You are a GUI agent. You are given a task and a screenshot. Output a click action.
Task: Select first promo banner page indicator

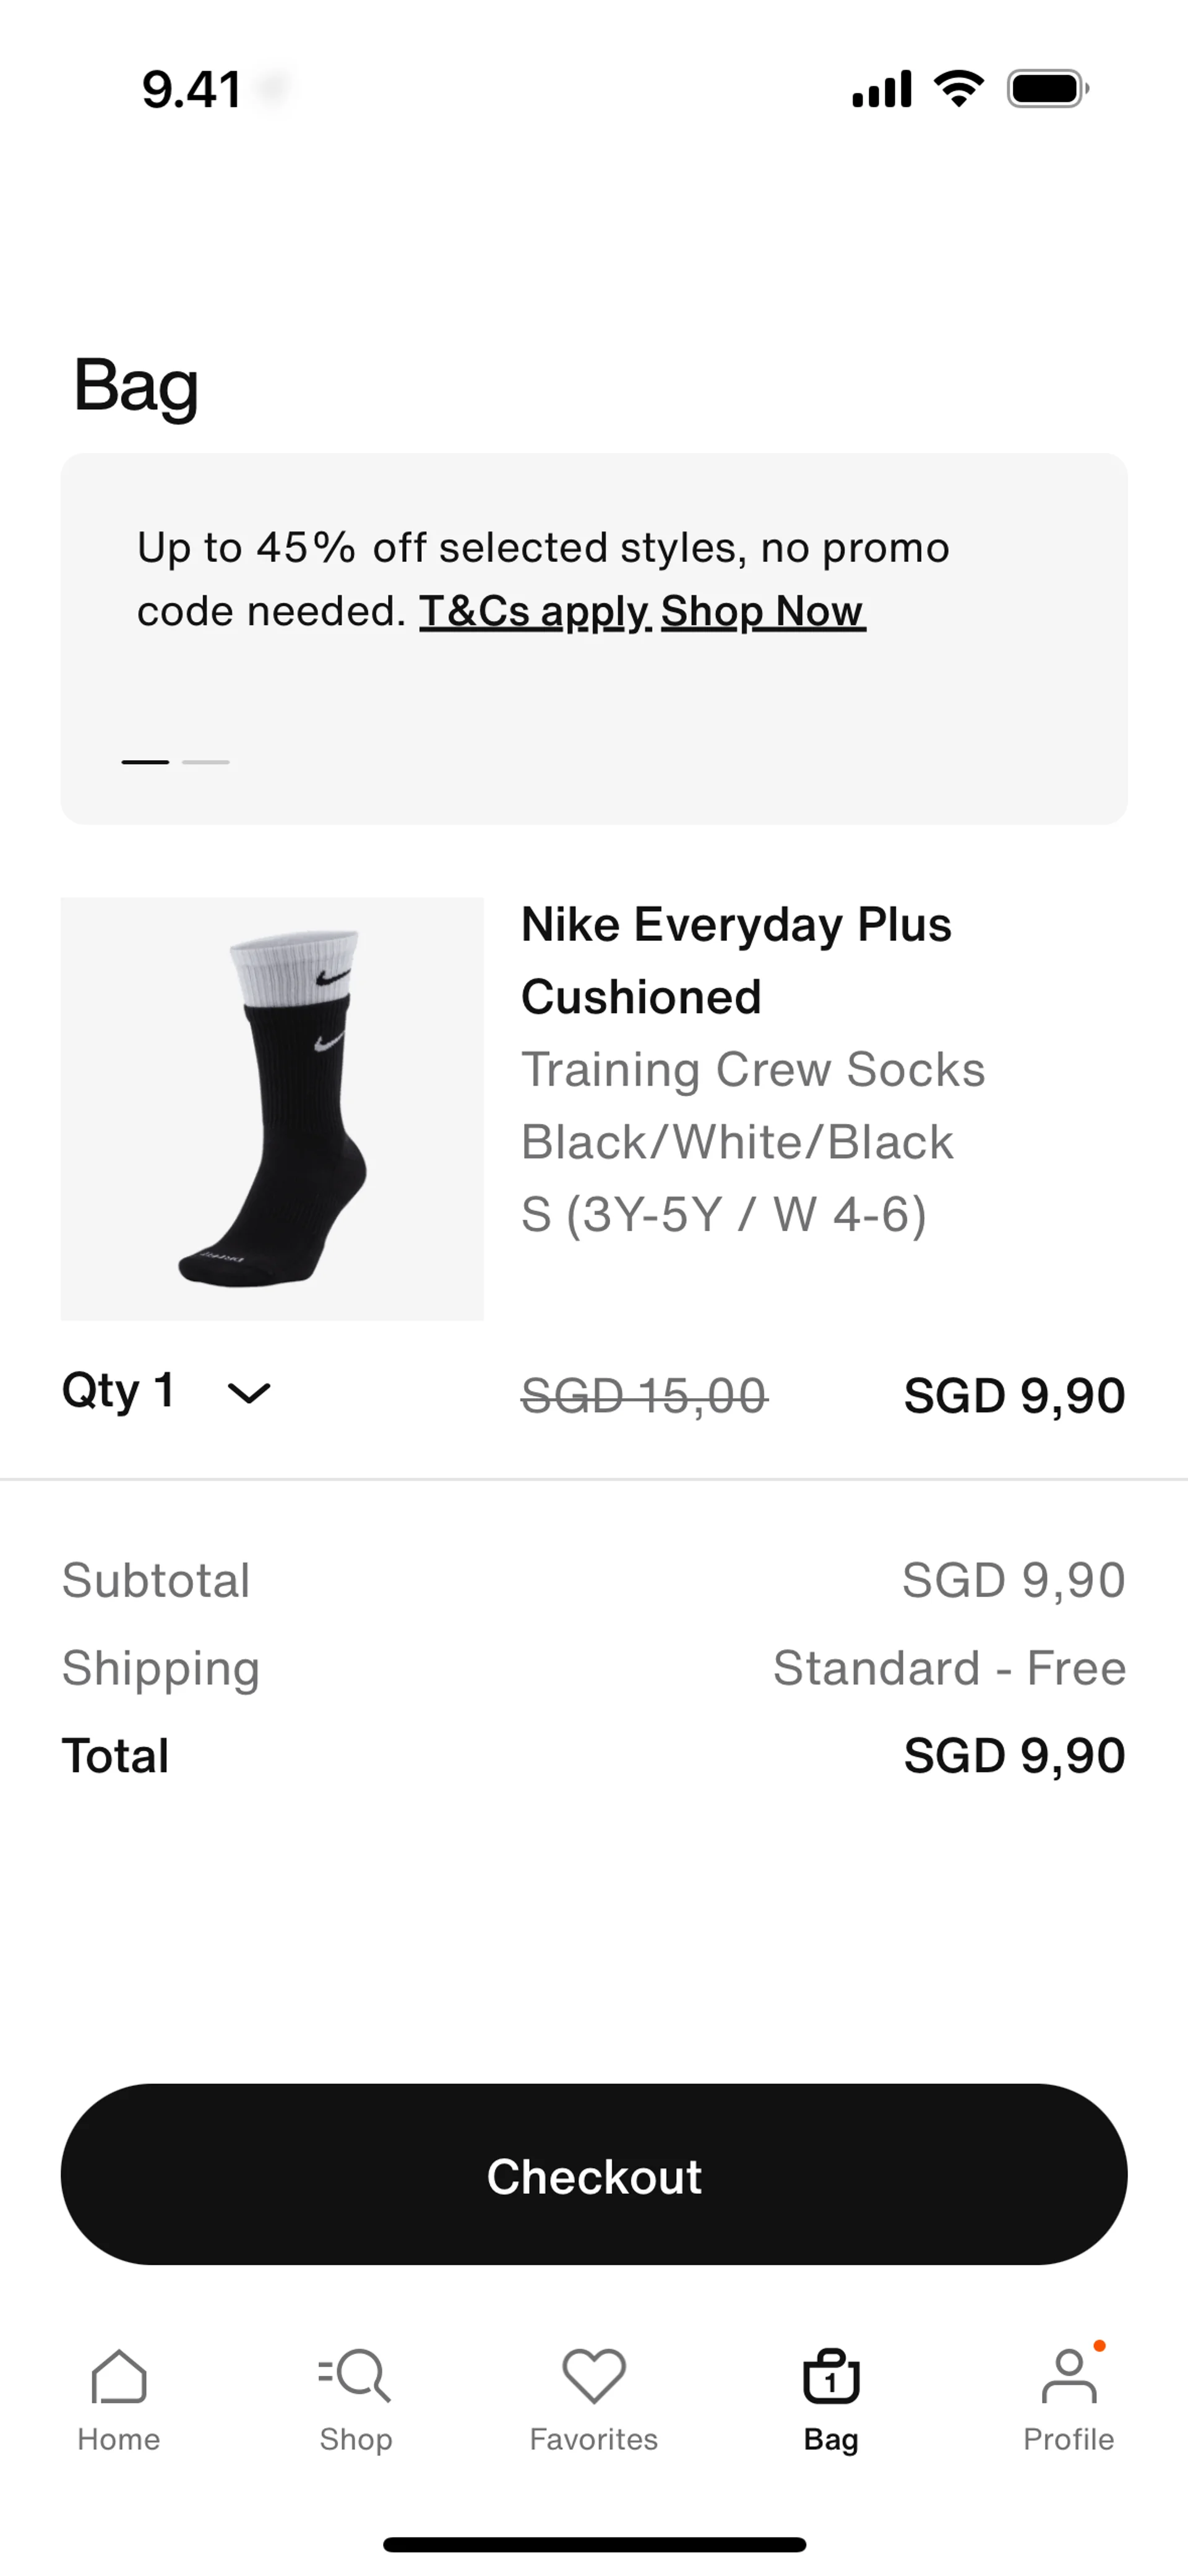[145, 762]
